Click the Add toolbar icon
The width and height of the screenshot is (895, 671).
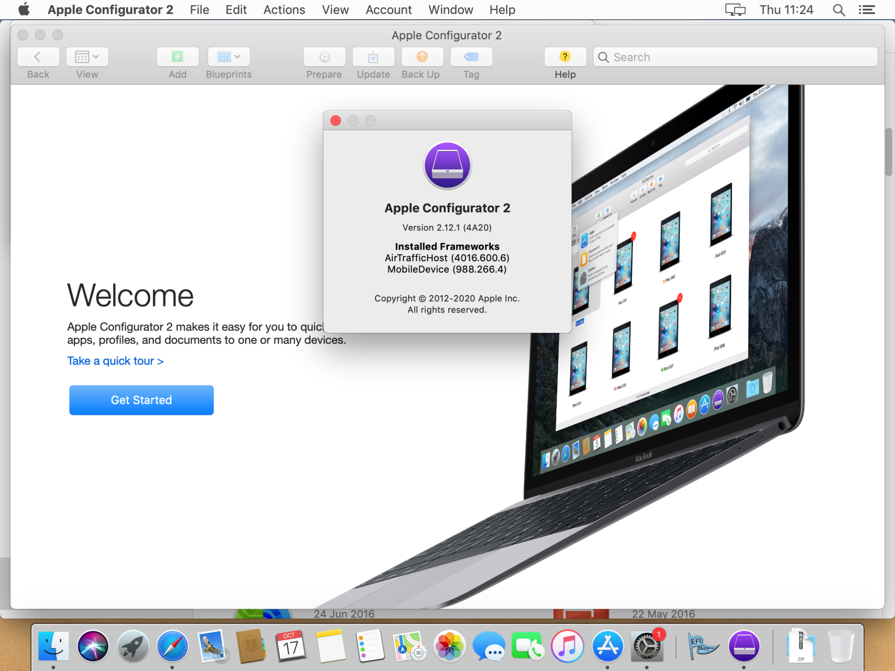pos(178,57)
